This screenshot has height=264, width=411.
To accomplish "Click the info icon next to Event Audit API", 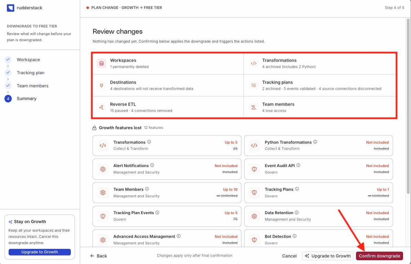I will point(298,166).
